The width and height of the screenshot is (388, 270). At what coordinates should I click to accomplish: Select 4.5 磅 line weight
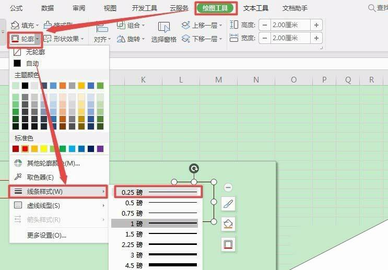155,265
